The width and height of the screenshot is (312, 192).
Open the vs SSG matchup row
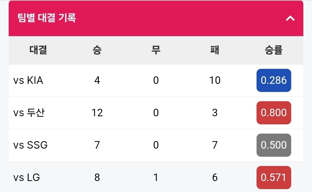156,145
